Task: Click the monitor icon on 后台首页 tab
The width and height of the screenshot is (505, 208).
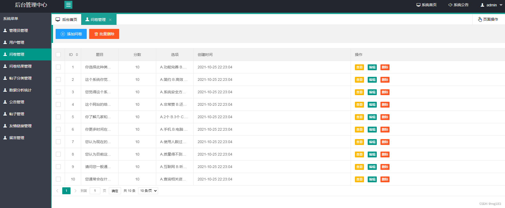Action: click(x=58, y=20)
